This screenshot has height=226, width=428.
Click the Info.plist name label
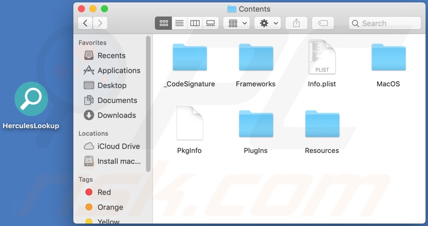[322, 84]
